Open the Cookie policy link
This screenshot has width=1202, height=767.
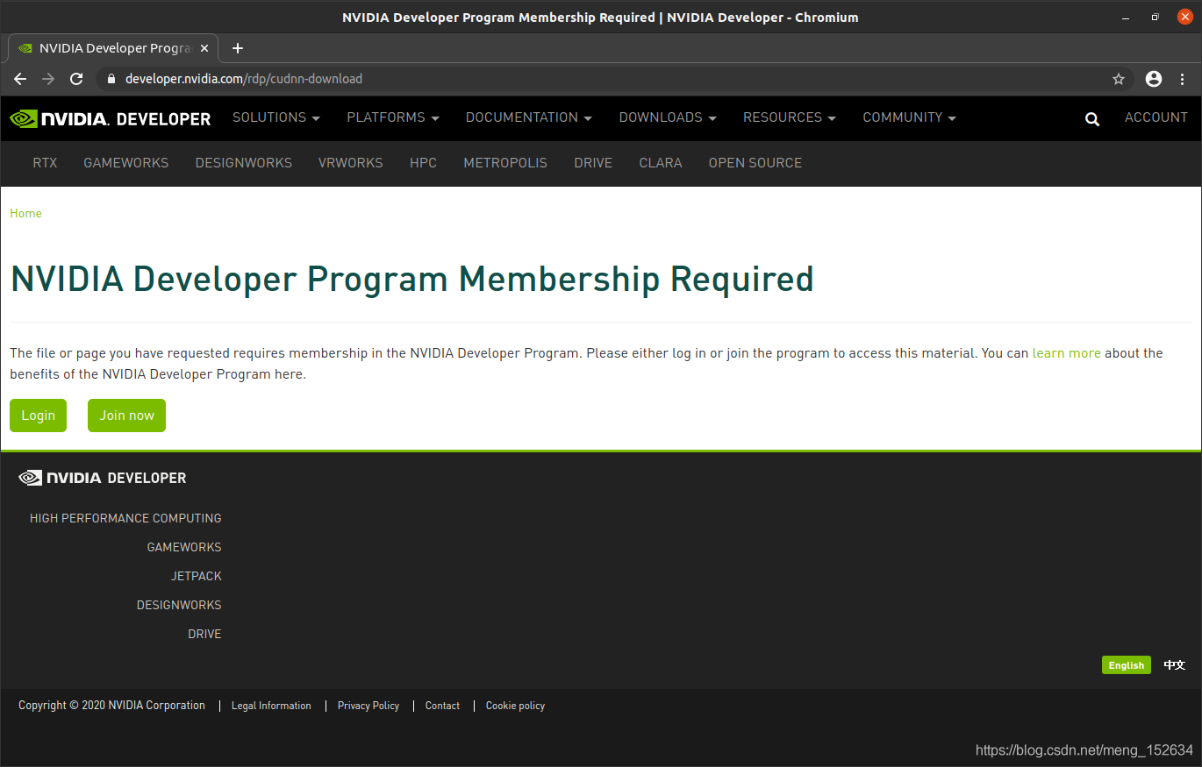515,706
